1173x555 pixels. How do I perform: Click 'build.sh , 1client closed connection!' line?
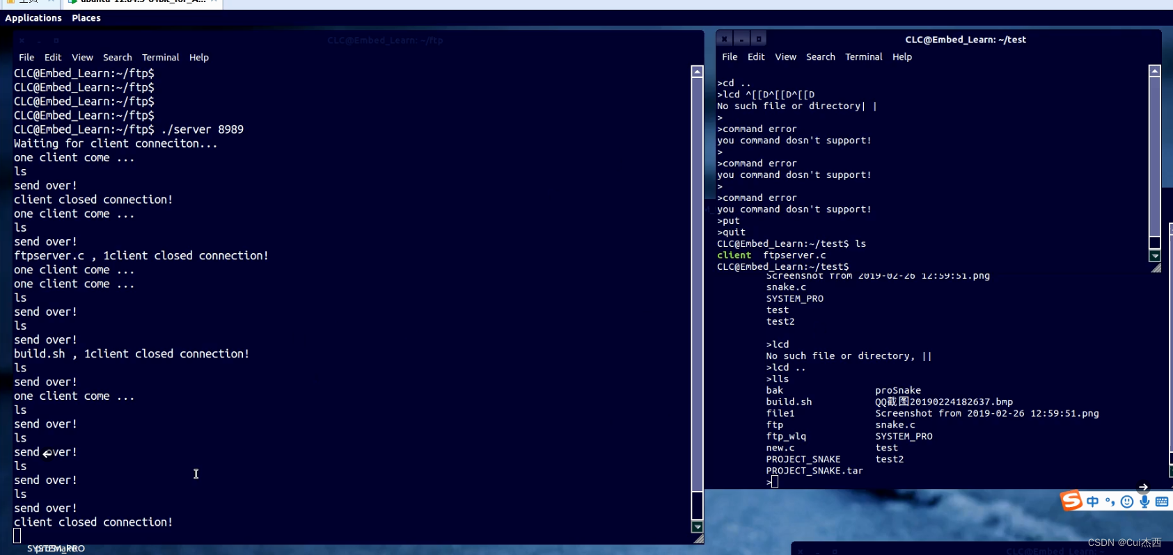click(132, 353)
